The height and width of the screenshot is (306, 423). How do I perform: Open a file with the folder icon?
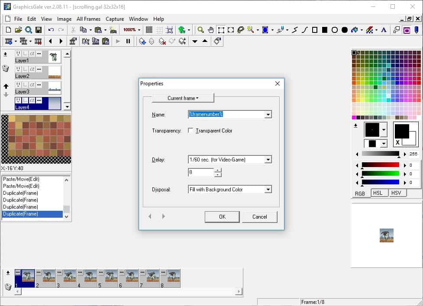[18, 30]
